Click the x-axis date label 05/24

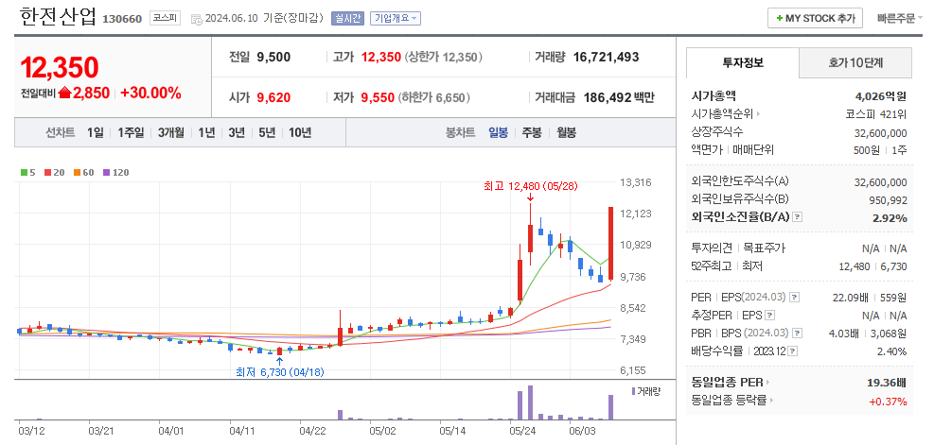tap(524, 430)
